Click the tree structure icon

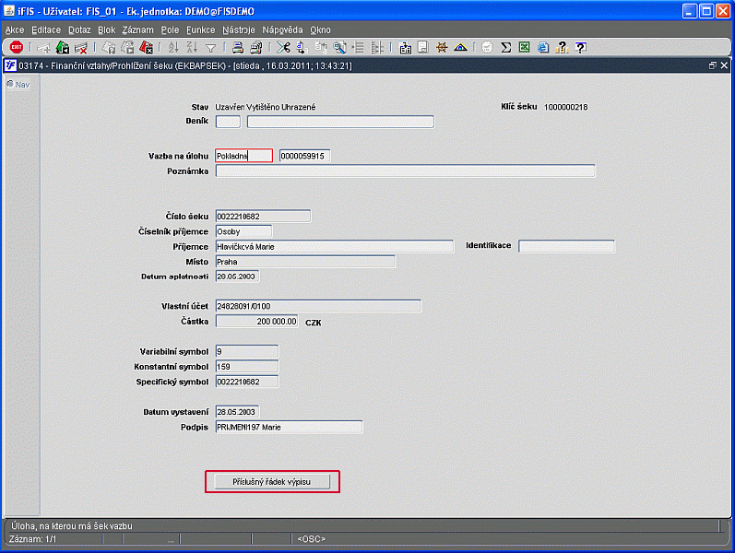[x=377, y=47]
